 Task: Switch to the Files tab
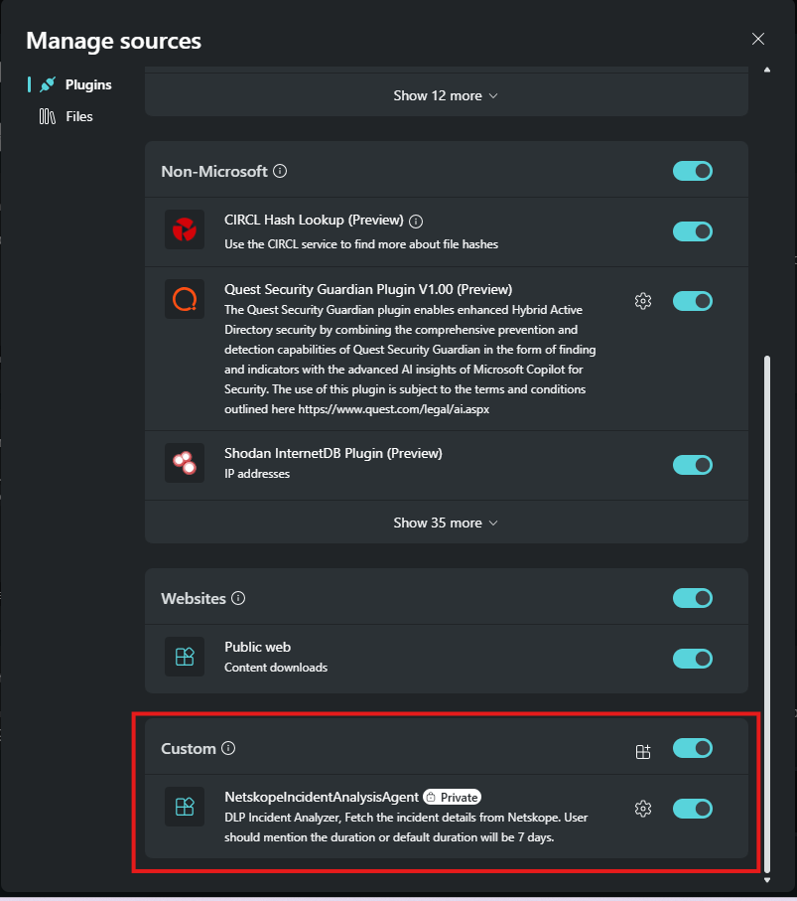pyautogui.click(x=66, y=116)
